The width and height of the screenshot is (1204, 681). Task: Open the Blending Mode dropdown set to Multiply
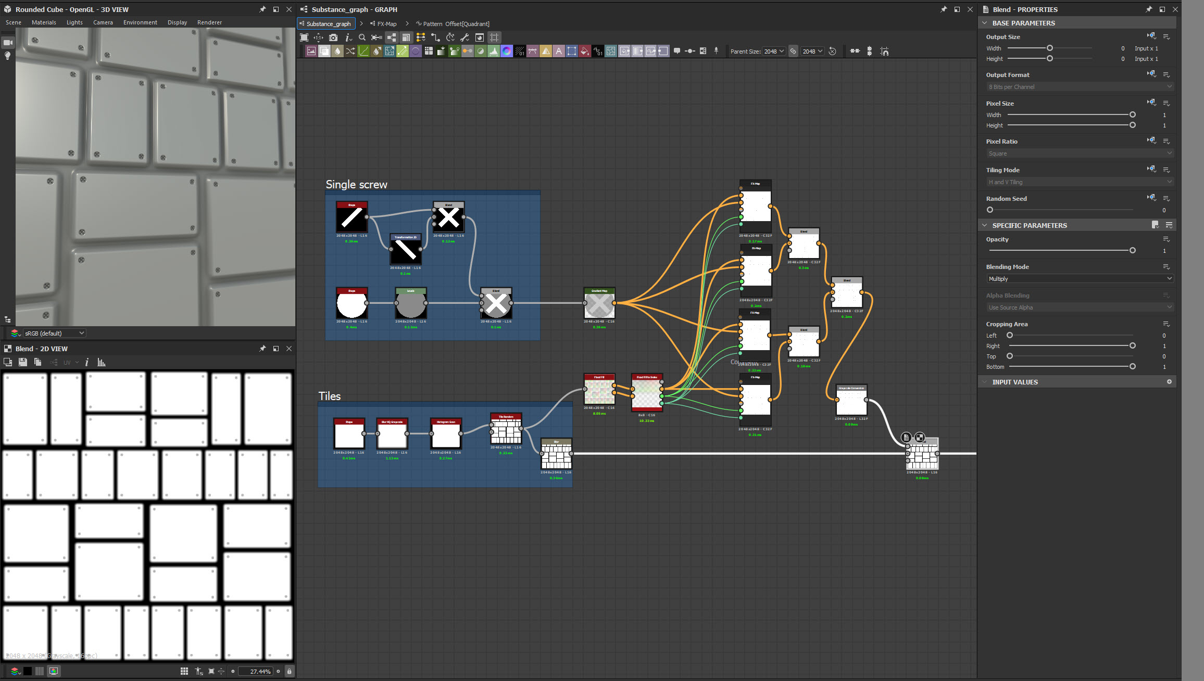coord(1079,278)
